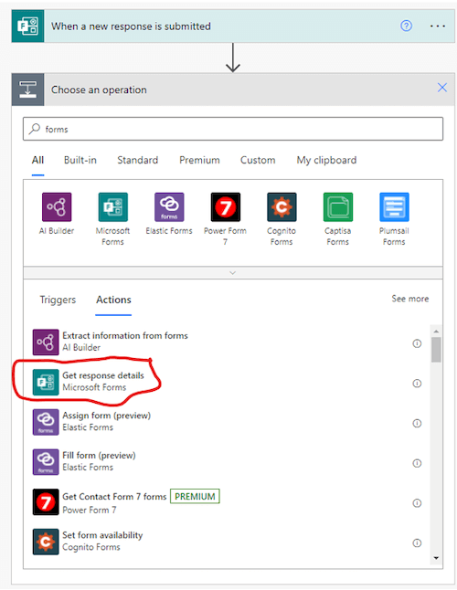Click the Get response details Microsoft Forms icon
The image size is (457, 590).
46,383
